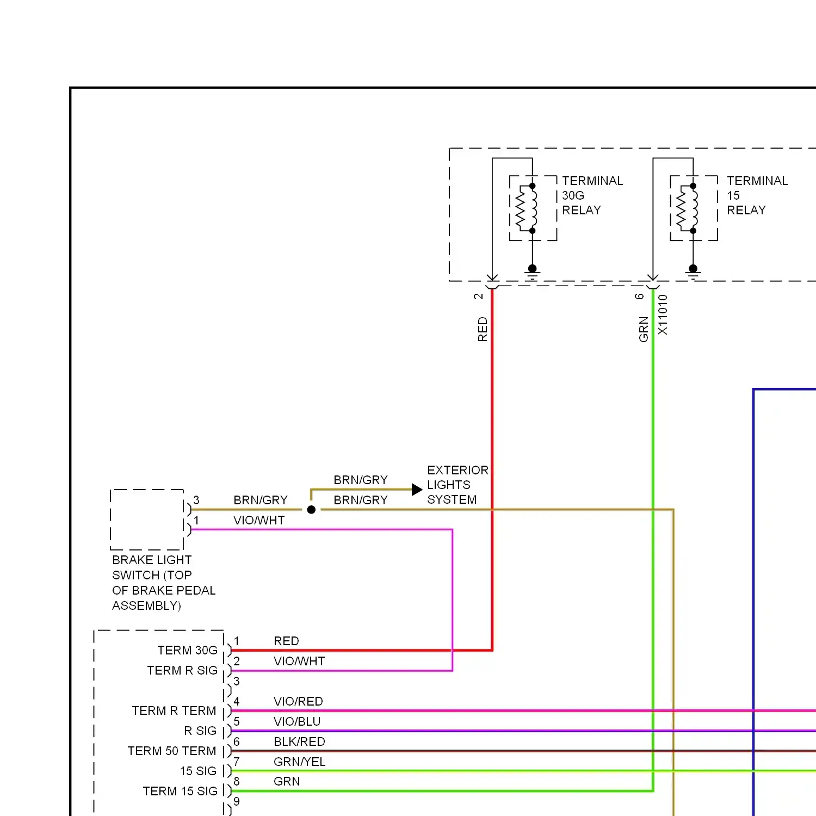Click the ground symbol under 30G relay
Image resolution: width=816 pixels, height=816 pixels.
pyautogui.click(x=533, y=273)
